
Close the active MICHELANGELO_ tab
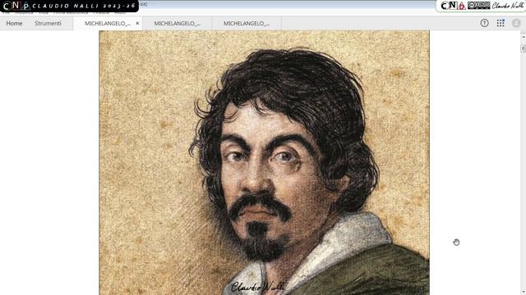(137, 23)
